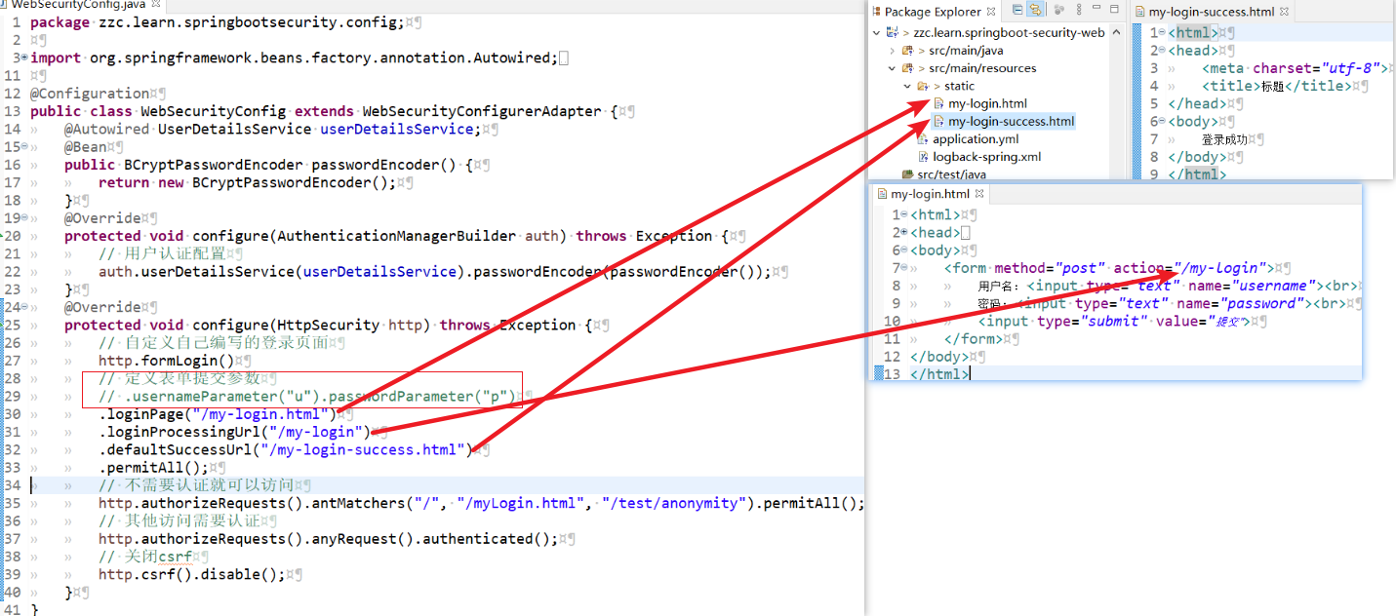Screen dimensions: 1396x616
Task: Select zzc.learn.springboot-security-web project node
Action: click(1009, 32)
